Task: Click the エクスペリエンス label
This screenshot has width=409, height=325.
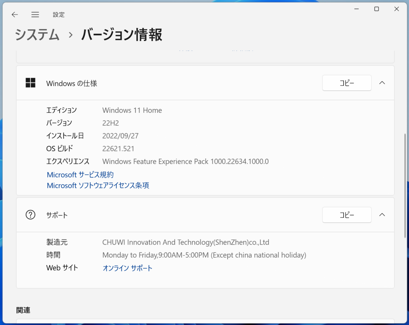Action: (x=68, y=161)
